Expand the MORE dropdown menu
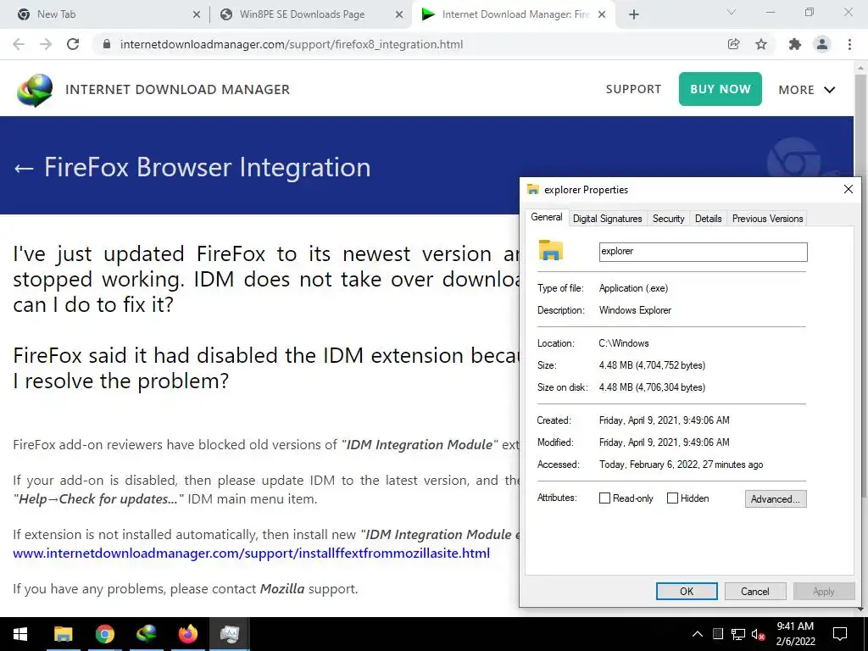 point(807,90)
